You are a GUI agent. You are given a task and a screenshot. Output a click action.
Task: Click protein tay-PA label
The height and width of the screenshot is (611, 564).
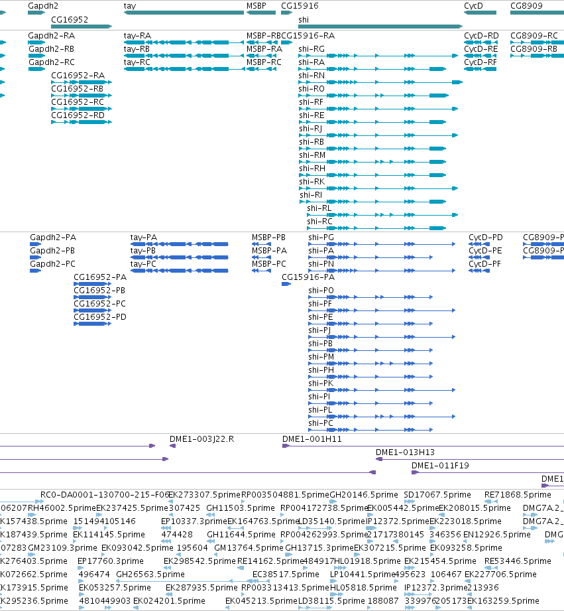coord(144,238)
